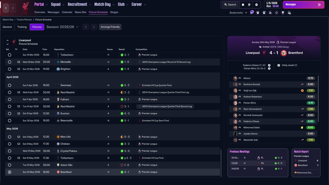Select the Crystal Palace fixture radio button
This screenshot has width=329, height=185.
[x=10, y=151]
